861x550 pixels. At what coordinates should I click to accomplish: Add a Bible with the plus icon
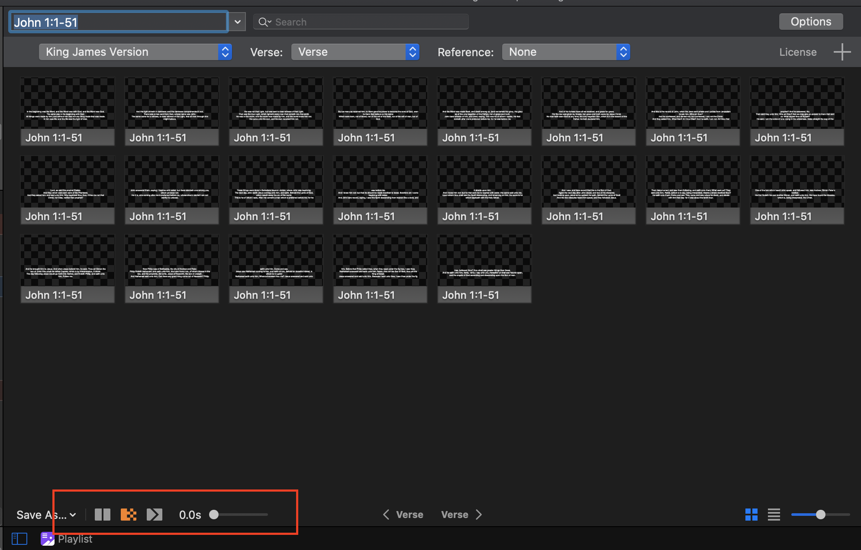point(842,52)
